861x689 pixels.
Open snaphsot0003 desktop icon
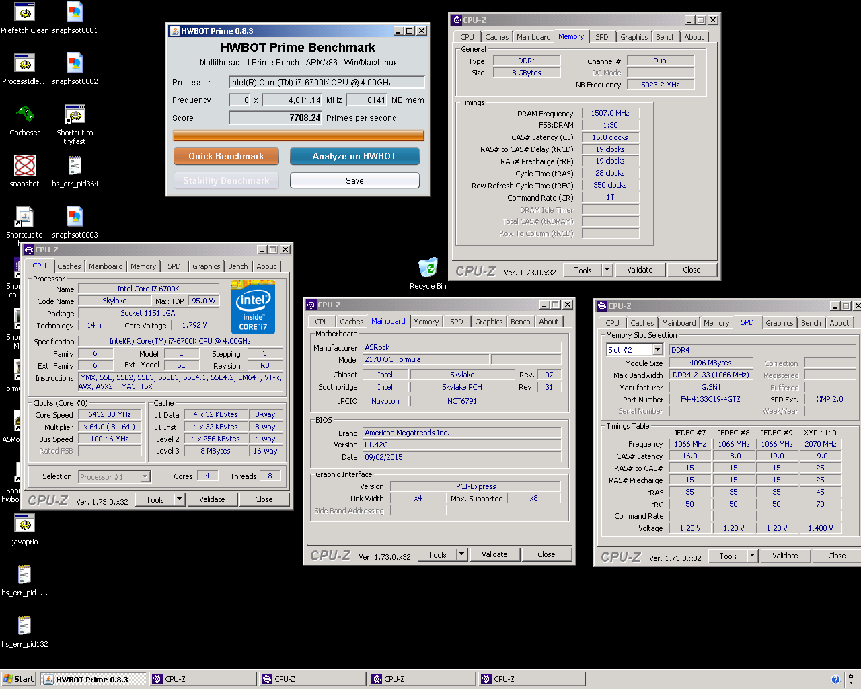point(75,223)
